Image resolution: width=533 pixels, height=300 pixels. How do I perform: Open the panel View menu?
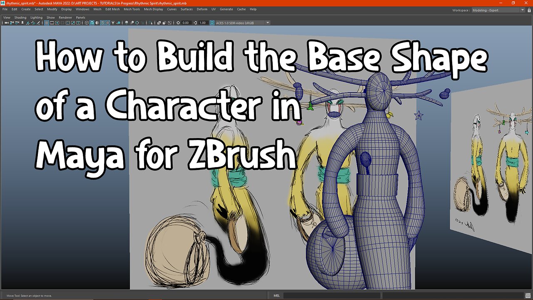7,17
